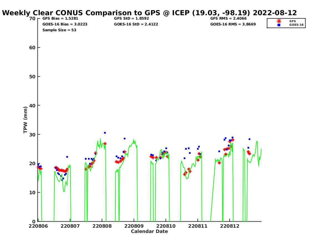Click the 40 y-axis tick label
Image resolution: width=333 pixels, height=249 pixels.
pos(32,105)
